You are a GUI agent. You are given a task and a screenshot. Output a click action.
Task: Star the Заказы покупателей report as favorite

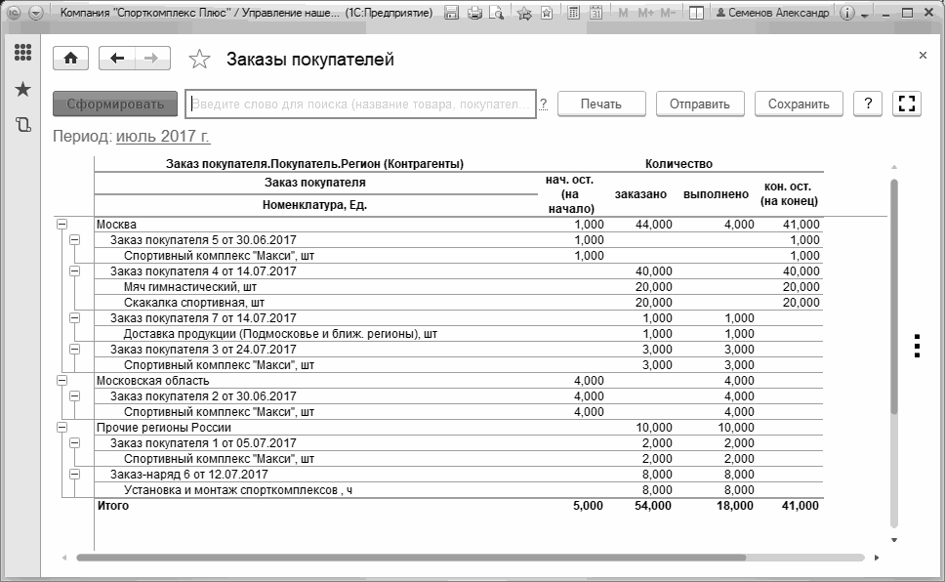(x=199, y=60)
